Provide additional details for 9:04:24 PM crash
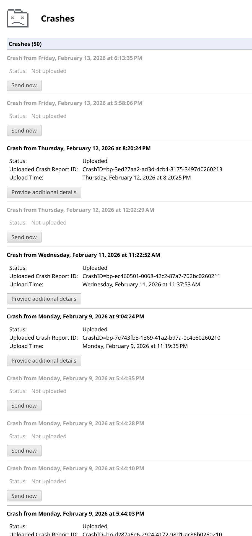252x536 pixels. tap(44, 361)
